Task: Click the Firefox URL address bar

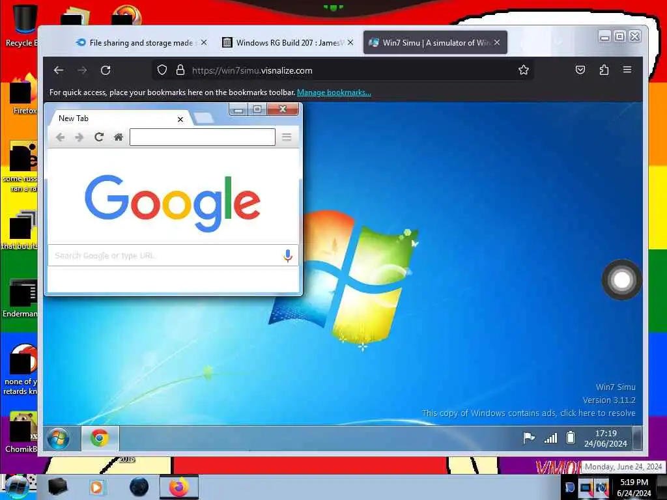Action: click(343, 70)
